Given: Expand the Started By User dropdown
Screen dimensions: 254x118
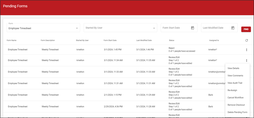Looking at the screenshot, I should [154, 28].
